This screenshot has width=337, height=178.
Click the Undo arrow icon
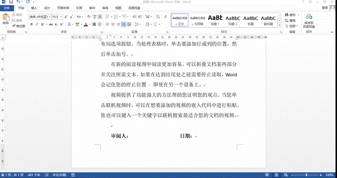pyautogui.click(x=18, y=2)
